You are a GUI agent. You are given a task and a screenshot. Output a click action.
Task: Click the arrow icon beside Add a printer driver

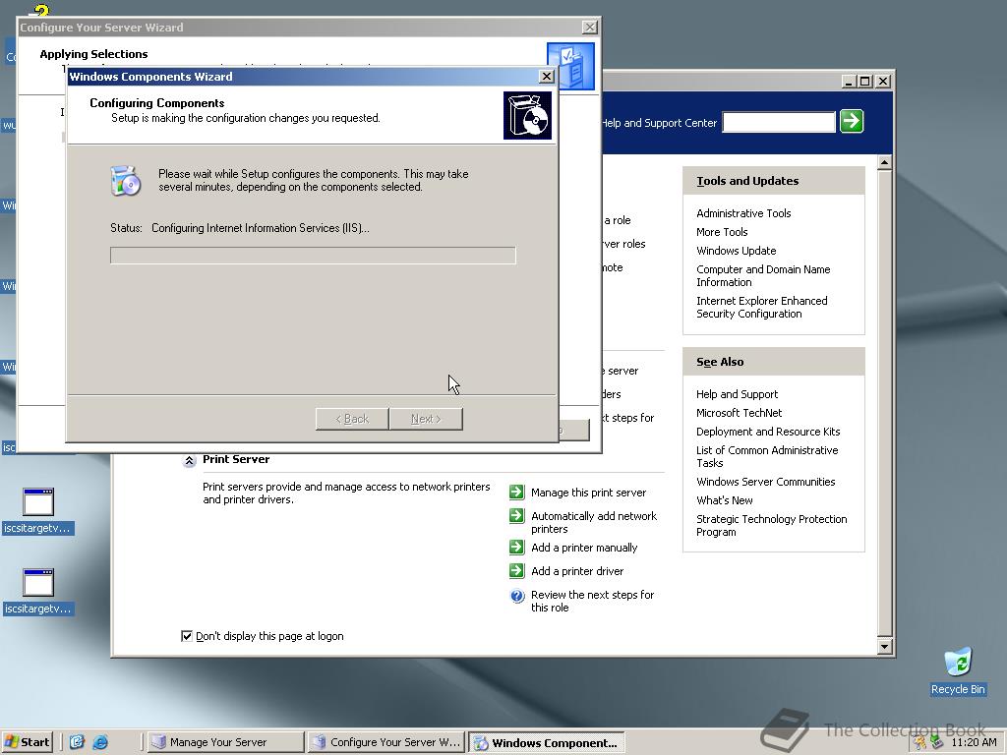(x=517, y=571)
